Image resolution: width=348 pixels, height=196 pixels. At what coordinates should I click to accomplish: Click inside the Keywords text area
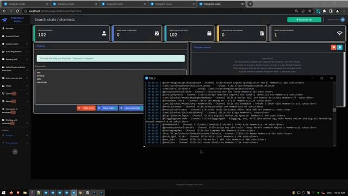(x=110, y=87)
